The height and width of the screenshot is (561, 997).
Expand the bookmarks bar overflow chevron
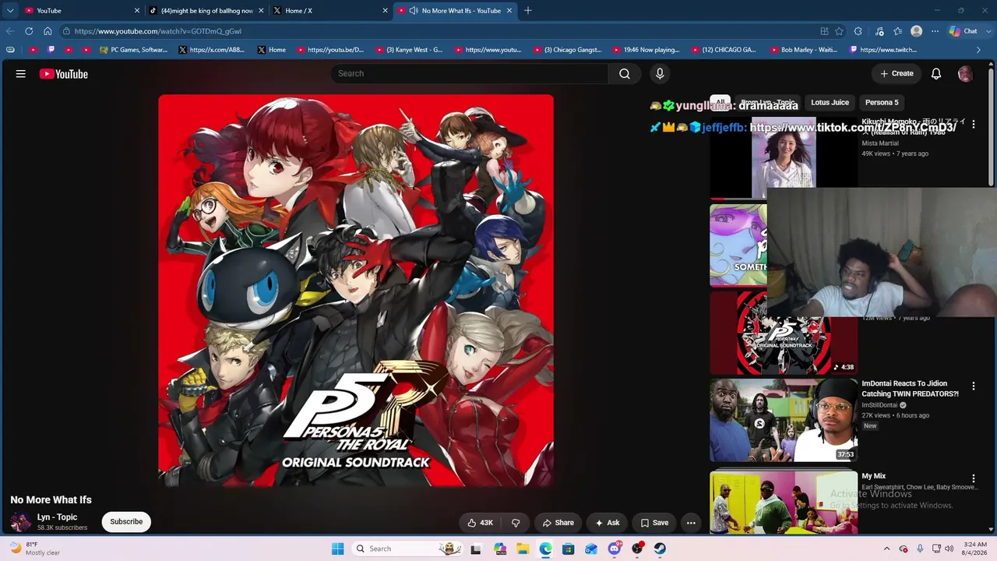(978, 50)
